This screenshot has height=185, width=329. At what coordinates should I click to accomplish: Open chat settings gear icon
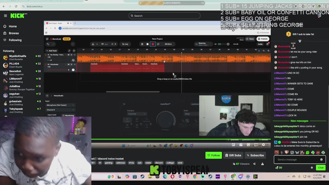pos(312,168)
